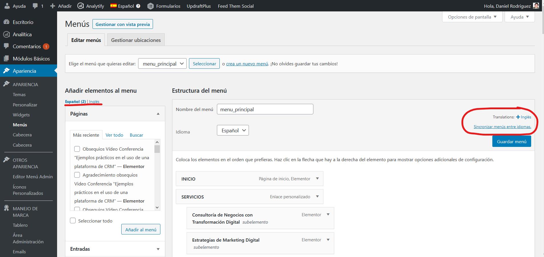This screenshot has height=257, width=544.
Task: Click the plus icon next to Inglés translation
Action: 518,117
